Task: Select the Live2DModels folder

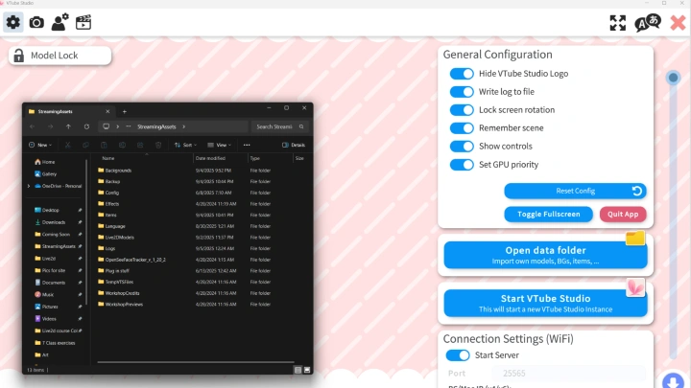Action: (119, 238)
